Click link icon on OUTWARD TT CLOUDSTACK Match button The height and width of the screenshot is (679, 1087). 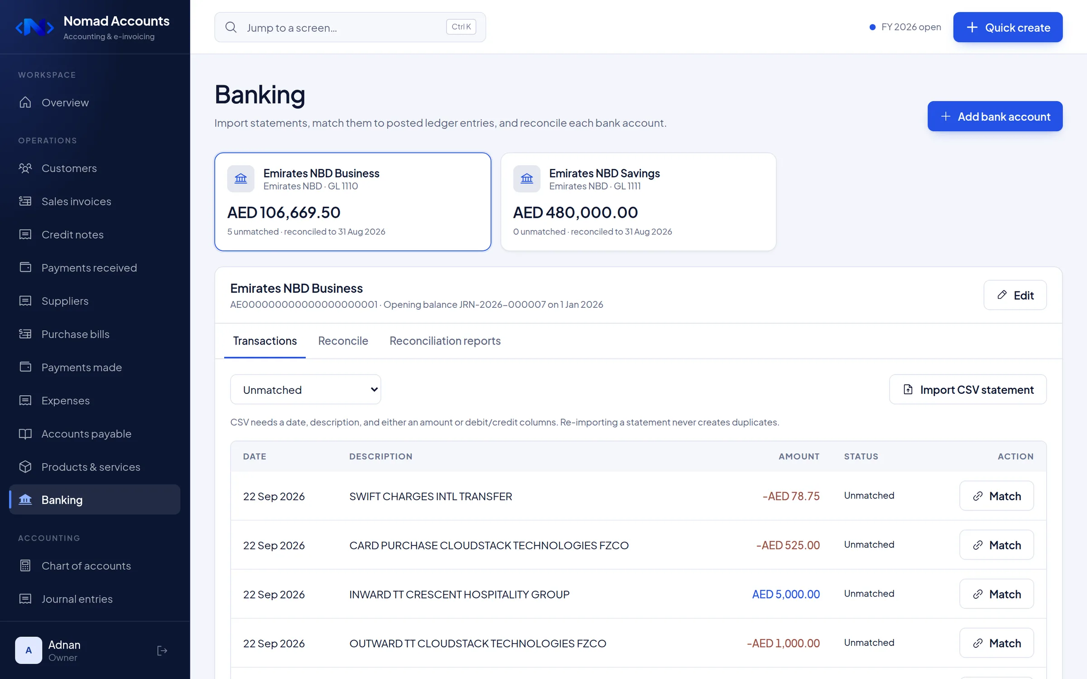coord(978,643)
